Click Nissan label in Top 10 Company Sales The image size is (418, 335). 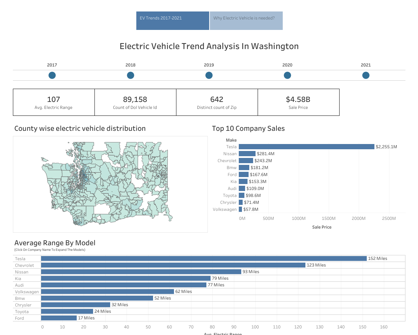pos(230,153)
